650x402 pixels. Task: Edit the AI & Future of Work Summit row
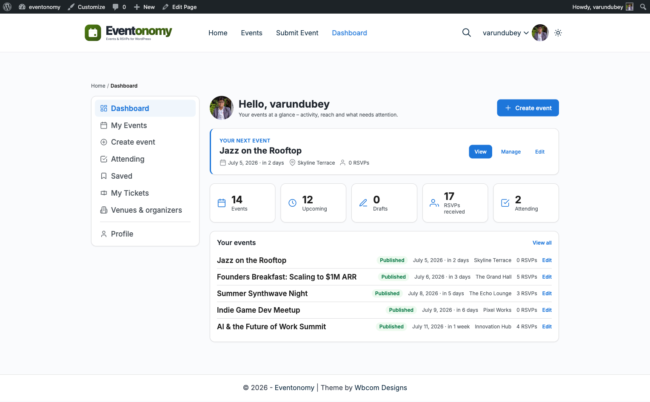547,327
